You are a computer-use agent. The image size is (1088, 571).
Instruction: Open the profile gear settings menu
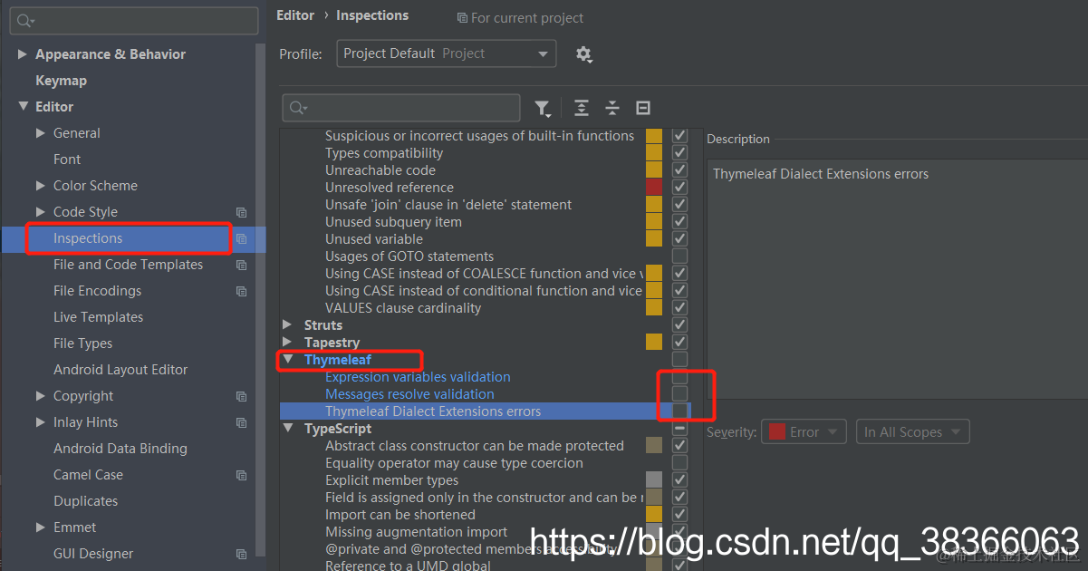[584, 54]
